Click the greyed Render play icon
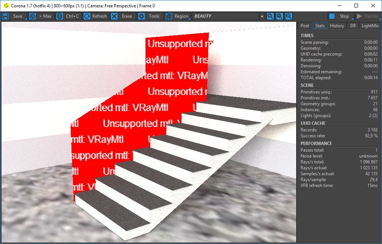Image resolution: width=382 pixels, height=244 pixels. pyautogui.click(x=359, y=16)
